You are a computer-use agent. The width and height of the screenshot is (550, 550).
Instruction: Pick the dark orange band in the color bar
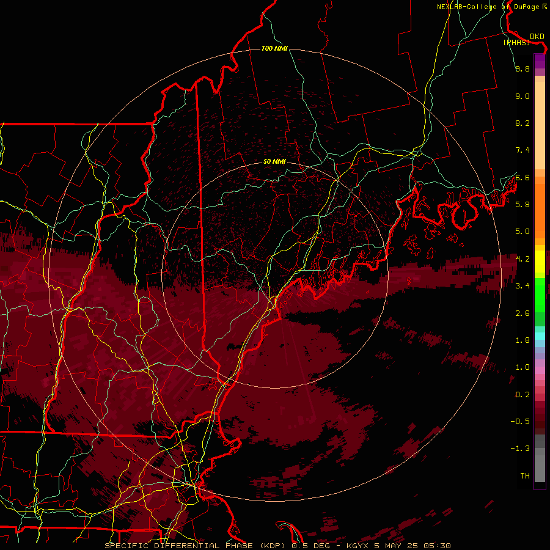(540, 207)
